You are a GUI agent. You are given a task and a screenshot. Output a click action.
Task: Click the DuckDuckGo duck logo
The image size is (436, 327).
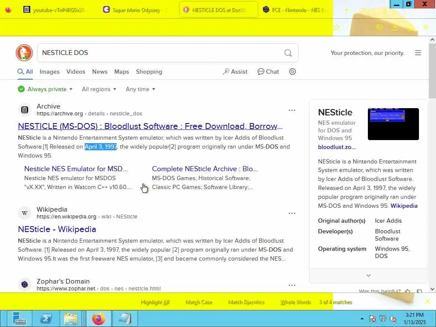[24, 52]
